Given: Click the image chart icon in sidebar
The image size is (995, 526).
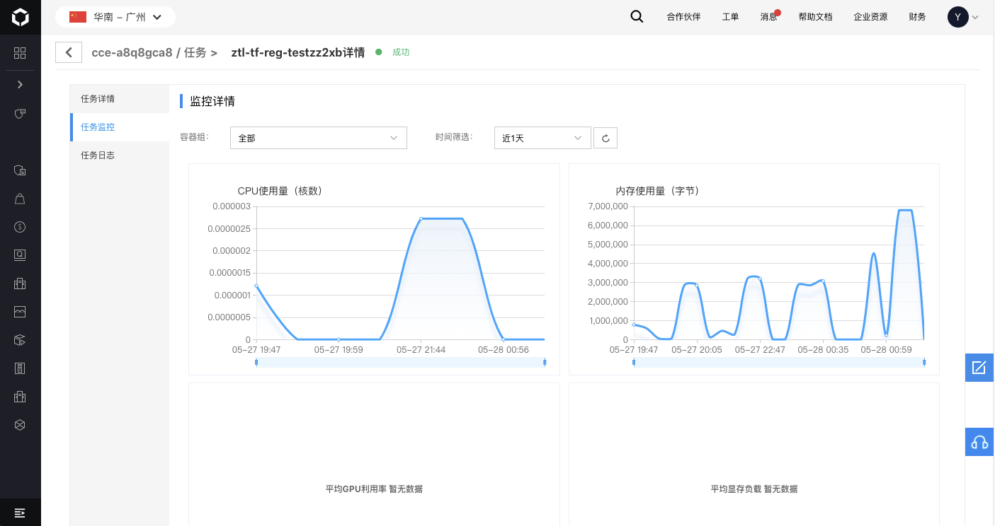Looking at the screenshot, I should tap(20, 312).
